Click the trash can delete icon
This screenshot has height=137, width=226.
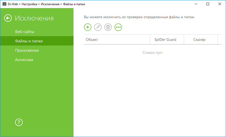(108, 27)
